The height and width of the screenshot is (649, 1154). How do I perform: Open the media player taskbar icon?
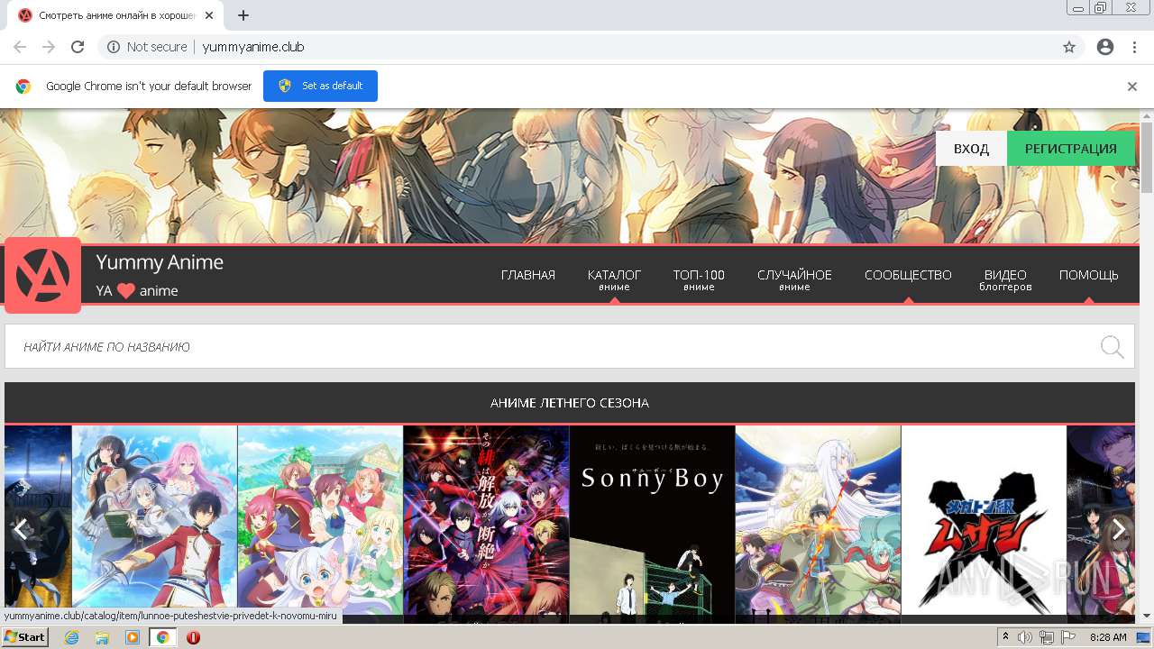pyautogui.click(x=133, y=637)
